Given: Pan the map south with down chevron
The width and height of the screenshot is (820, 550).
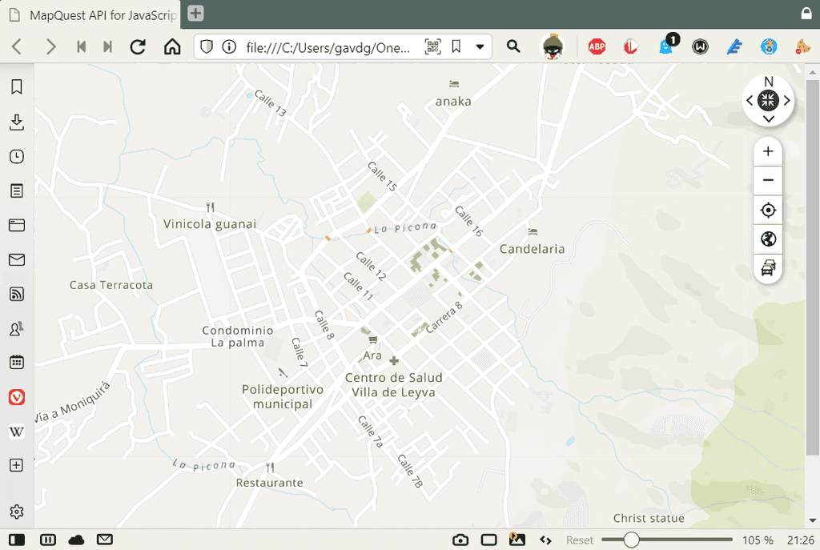Looking at the screenshot, I should pyautogui.click(x=768, y=118).
